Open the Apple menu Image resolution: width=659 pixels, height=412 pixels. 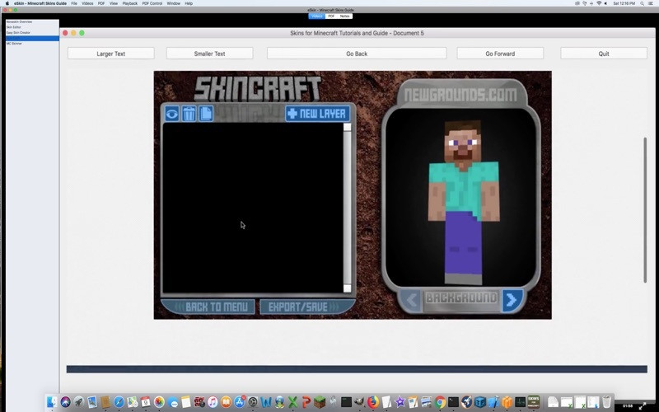[7, 3]
